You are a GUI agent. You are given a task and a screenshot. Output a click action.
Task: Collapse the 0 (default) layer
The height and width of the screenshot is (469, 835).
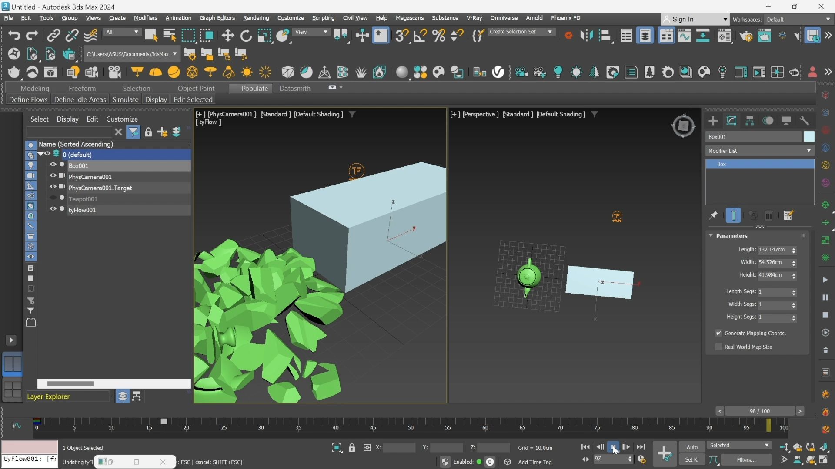40,154
